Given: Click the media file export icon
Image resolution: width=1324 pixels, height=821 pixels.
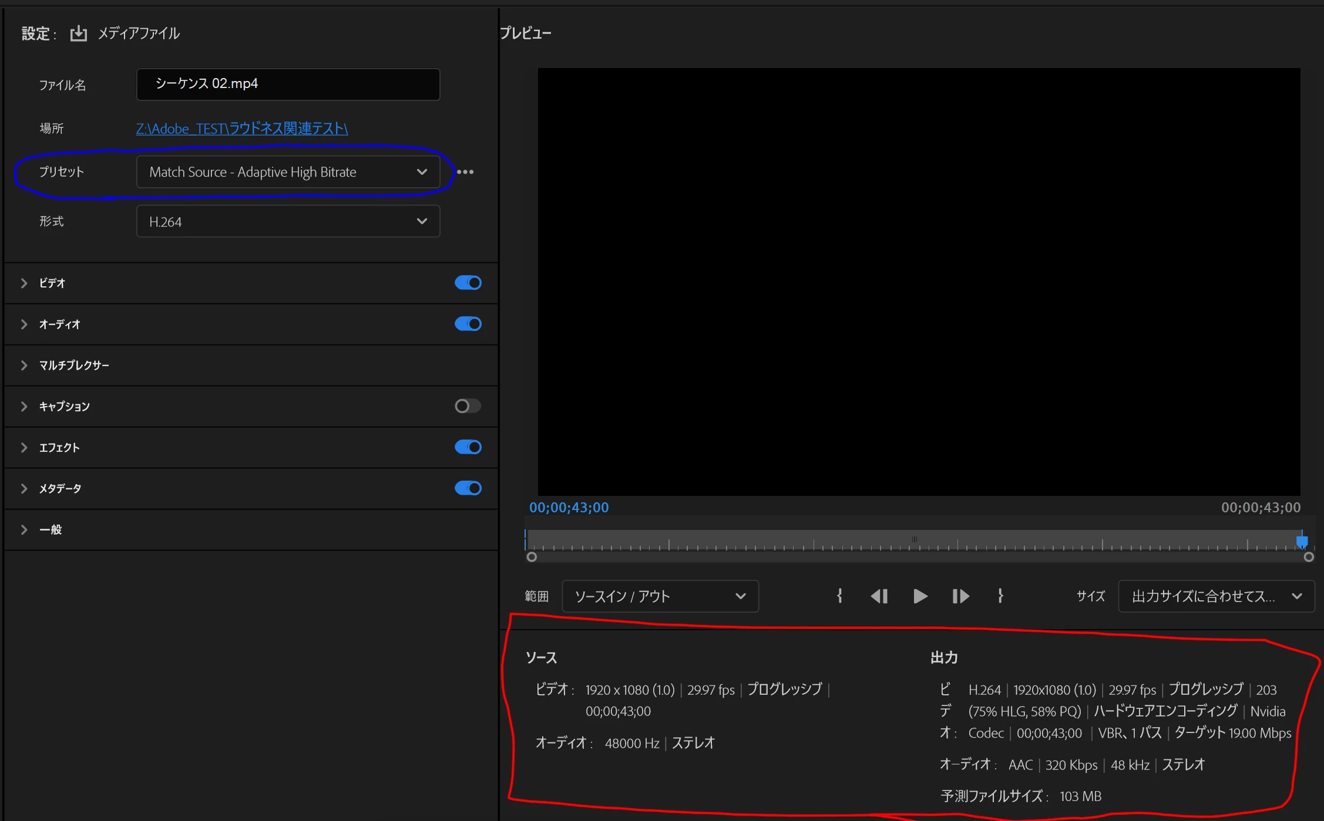Looking at the screenshot, I should point(78,33).
